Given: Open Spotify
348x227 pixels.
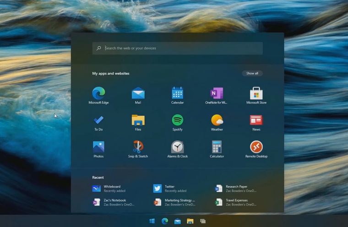Looking at the screenshot, I should pos(177,123).
